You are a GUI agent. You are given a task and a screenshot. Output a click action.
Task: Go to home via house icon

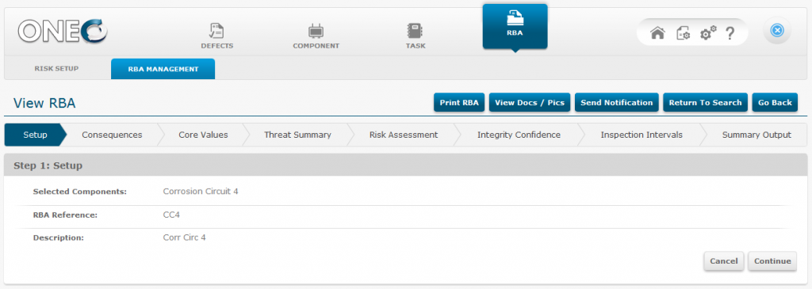pyautogui.click(x=657, y=33)
